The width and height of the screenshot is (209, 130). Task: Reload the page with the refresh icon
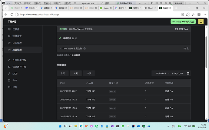click(x=12, y=14)
